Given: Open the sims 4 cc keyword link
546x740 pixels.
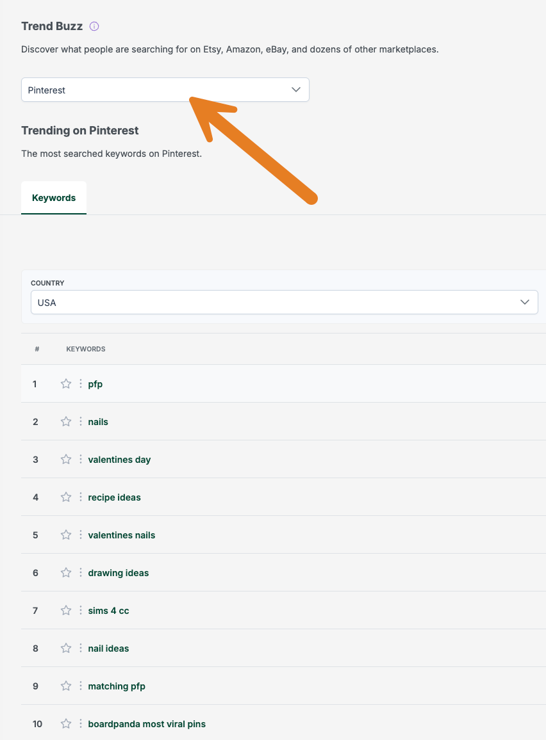Looking at the screenshot, I should pyautogui.click(x=108, y=610).
